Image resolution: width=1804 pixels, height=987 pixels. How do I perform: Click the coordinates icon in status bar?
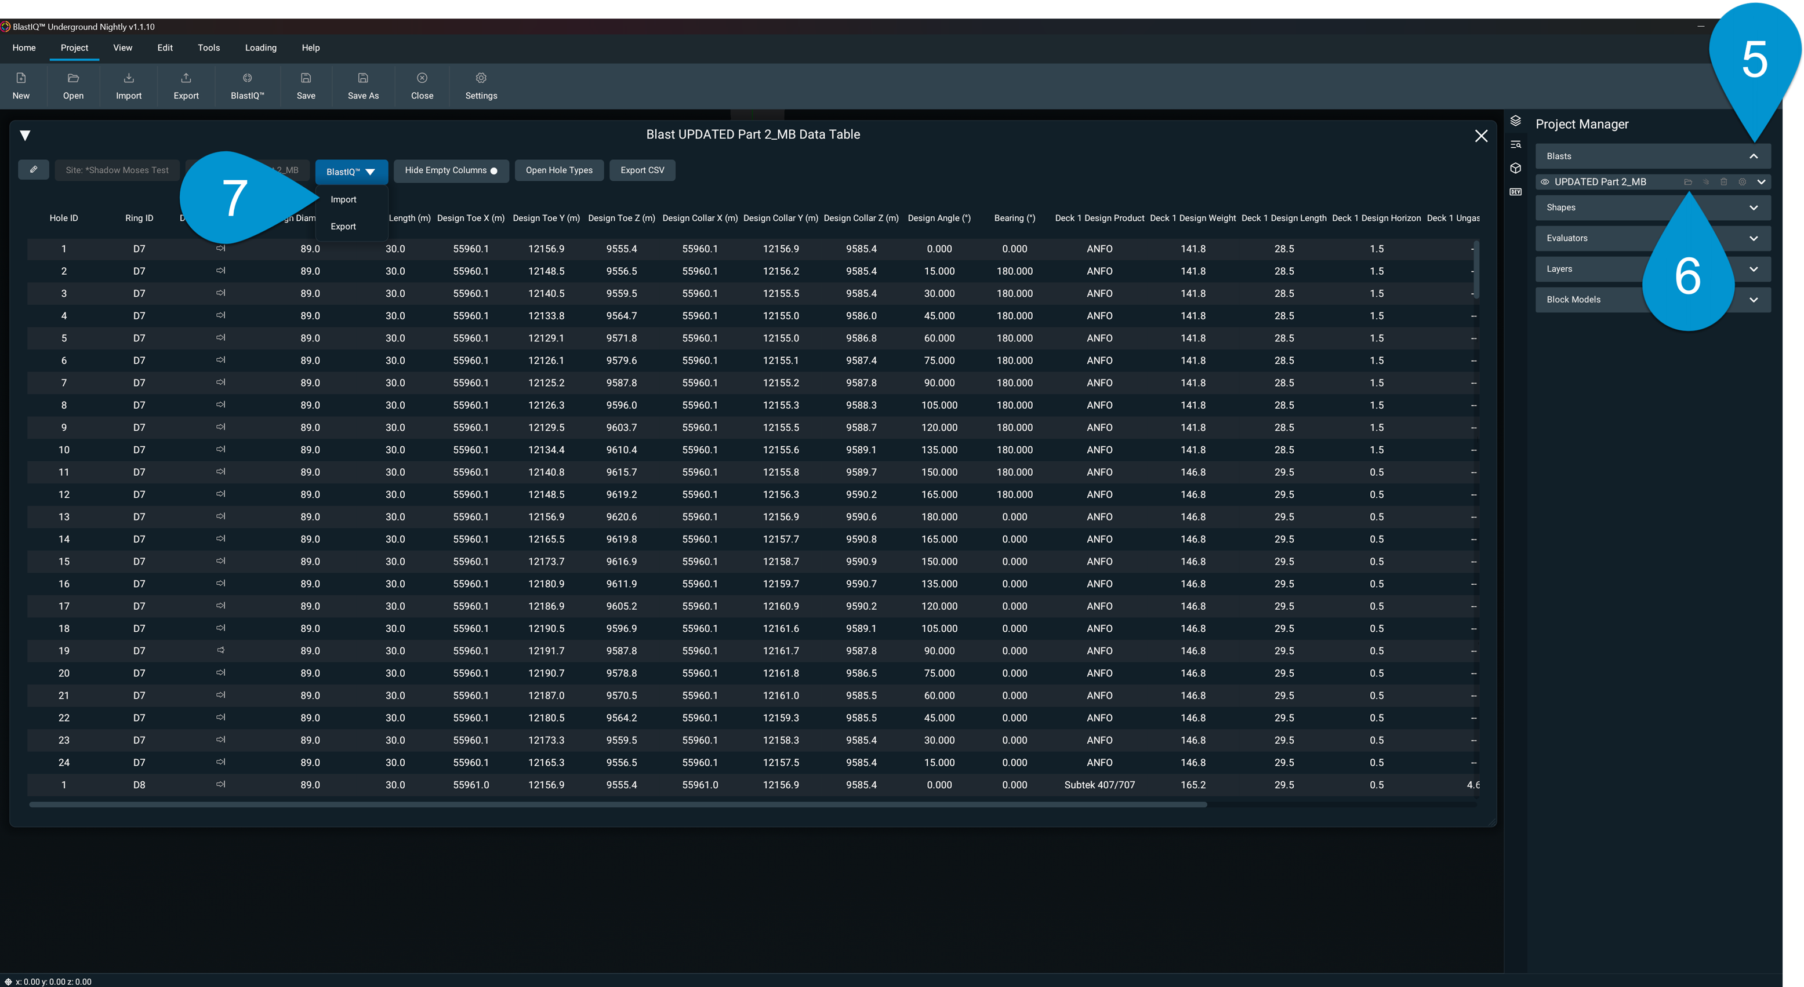tap(8, 981)
